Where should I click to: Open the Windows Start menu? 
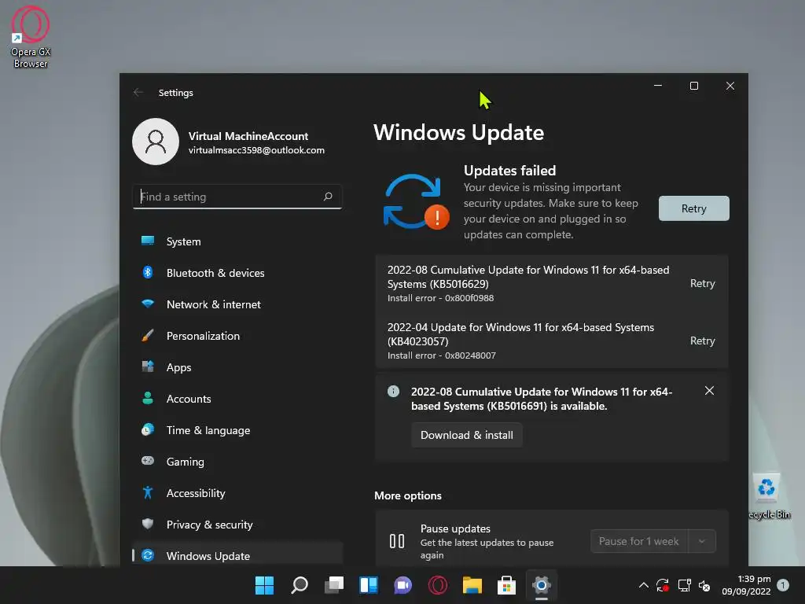tap(264, 585)
